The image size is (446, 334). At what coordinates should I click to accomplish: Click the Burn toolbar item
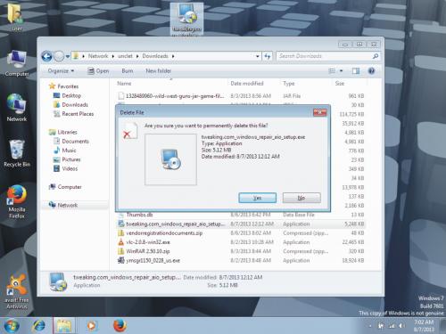[128, 71]
